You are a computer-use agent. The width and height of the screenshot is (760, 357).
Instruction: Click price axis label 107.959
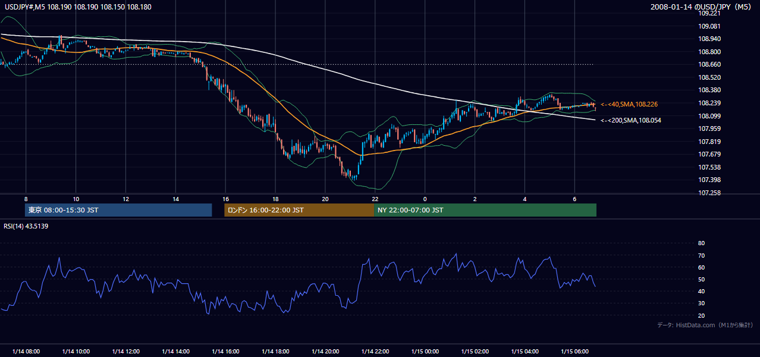709,129
